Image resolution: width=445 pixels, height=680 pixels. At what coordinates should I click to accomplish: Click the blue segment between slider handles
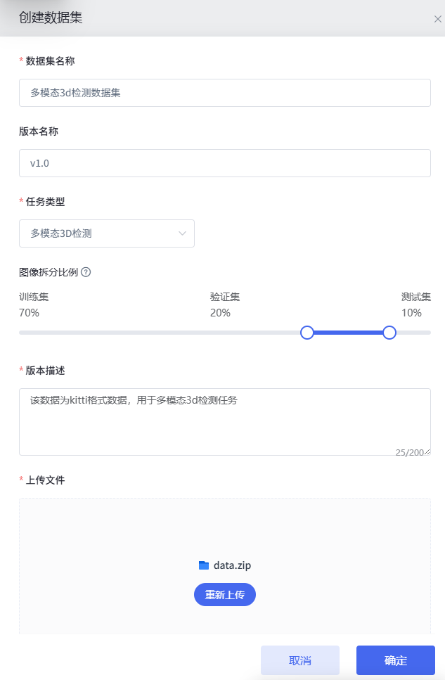[348, 333]
